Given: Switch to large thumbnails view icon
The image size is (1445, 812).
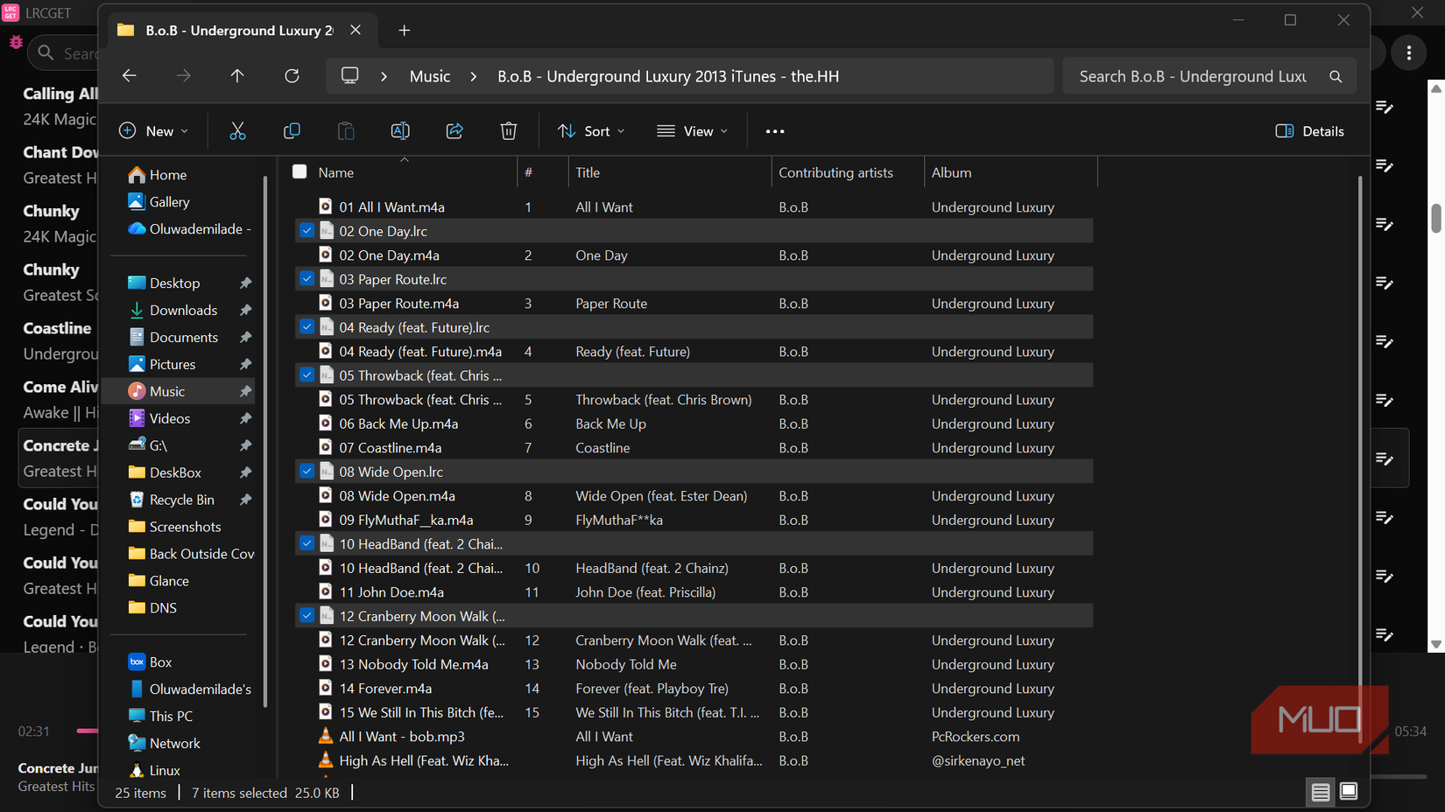Looking at the screenshot, I should pos(1349,791).
